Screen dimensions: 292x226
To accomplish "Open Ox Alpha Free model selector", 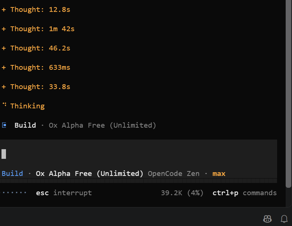I will 89,174.
